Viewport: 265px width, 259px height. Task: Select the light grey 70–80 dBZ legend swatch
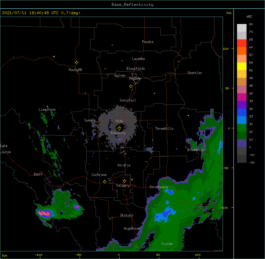[242, 28]
